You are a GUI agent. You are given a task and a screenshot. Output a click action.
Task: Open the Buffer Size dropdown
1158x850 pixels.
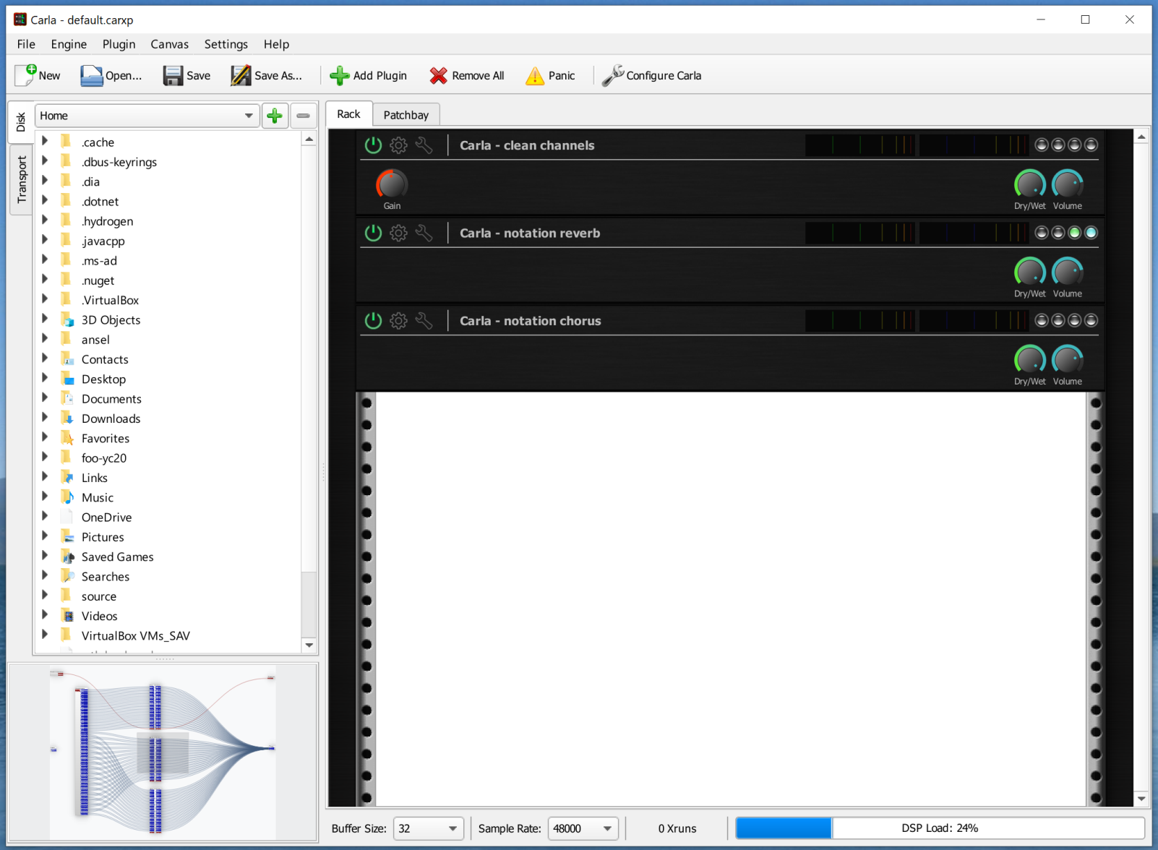[428, 828]
